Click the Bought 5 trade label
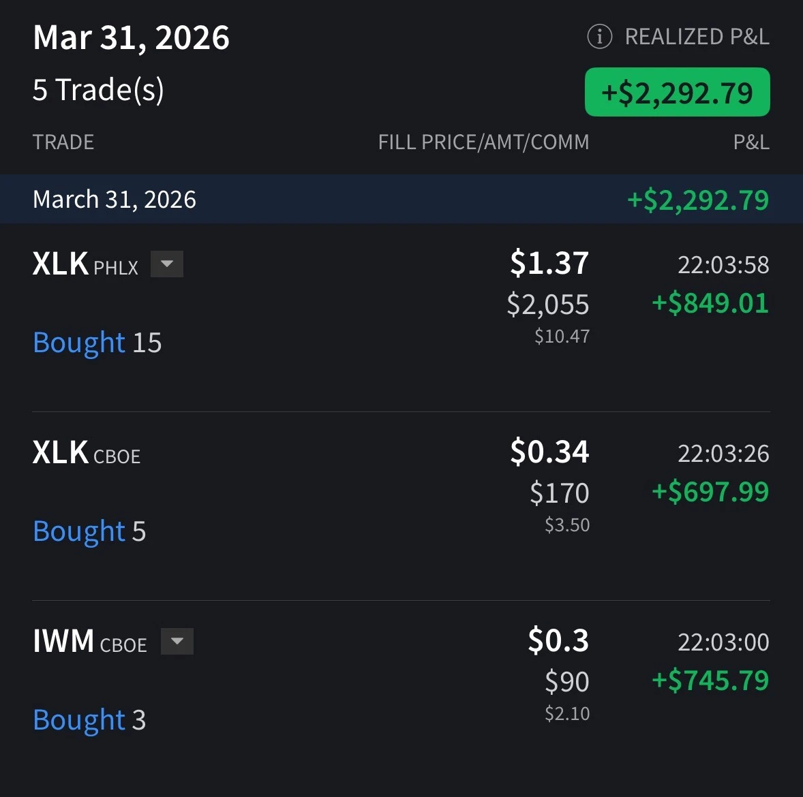803x797 pixels. pos(89,531)
